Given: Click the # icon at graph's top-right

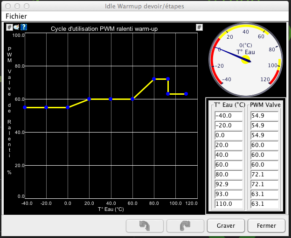Looking at the screenshot, I should tap(199, 28).
